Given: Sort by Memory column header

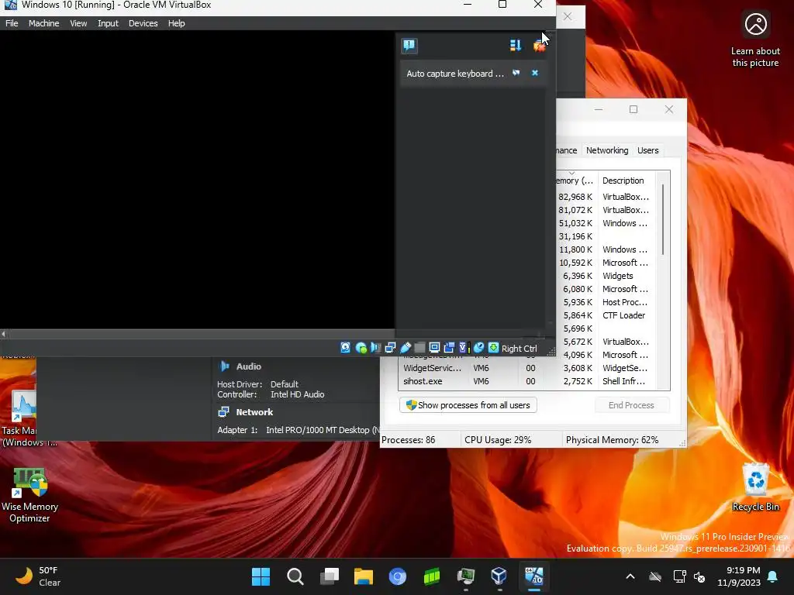Looking at the screenshot, I should coord(576,180).
